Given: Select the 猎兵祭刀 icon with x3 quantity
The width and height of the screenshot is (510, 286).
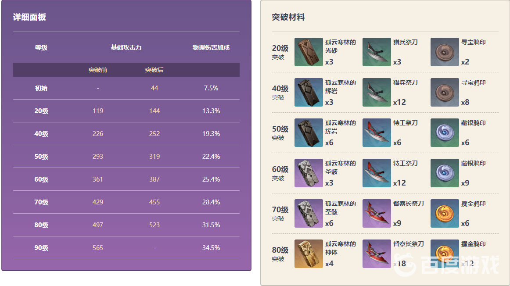Looking at the screenshot, I should click(x=377, y=52).
